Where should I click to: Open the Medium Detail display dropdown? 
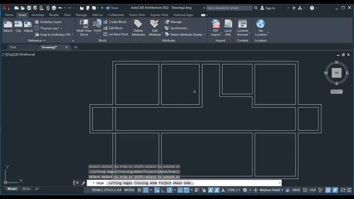click(271, 190)
